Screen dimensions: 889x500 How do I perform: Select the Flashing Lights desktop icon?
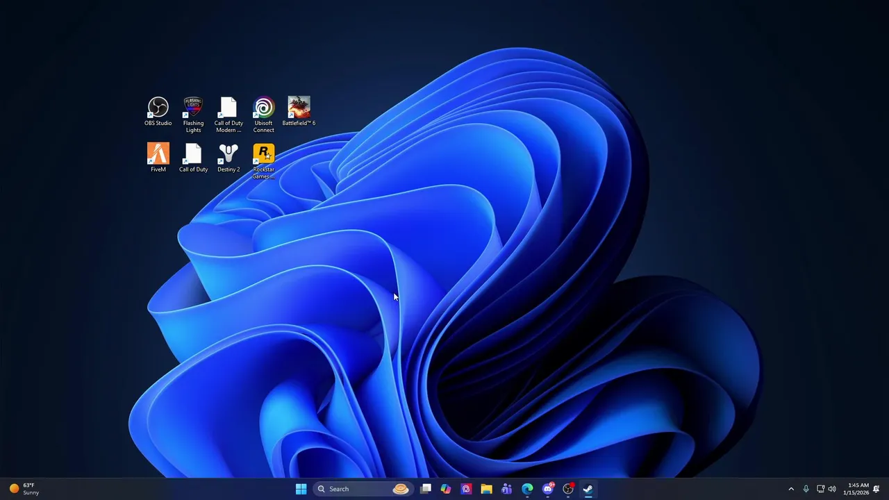pos(193,115)
